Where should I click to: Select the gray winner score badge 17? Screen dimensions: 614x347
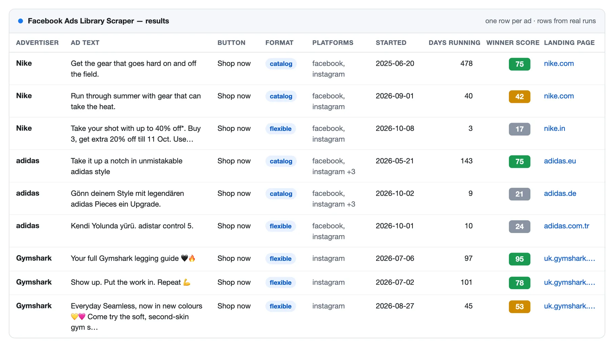[x=520, y=129]
